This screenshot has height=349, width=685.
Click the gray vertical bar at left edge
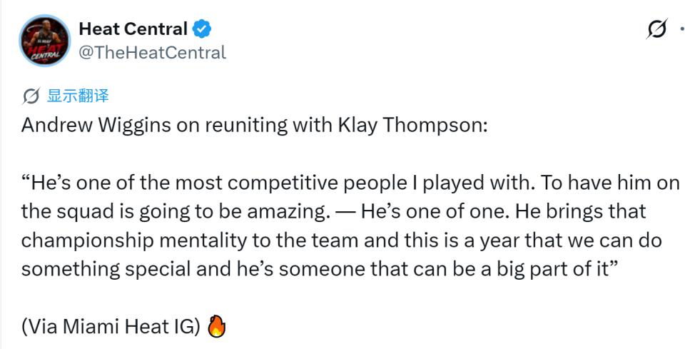tap(1, 175)
